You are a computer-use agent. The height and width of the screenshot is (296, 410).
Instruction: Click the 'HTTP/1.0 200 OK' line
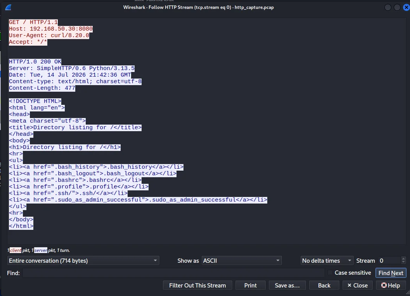35,62
